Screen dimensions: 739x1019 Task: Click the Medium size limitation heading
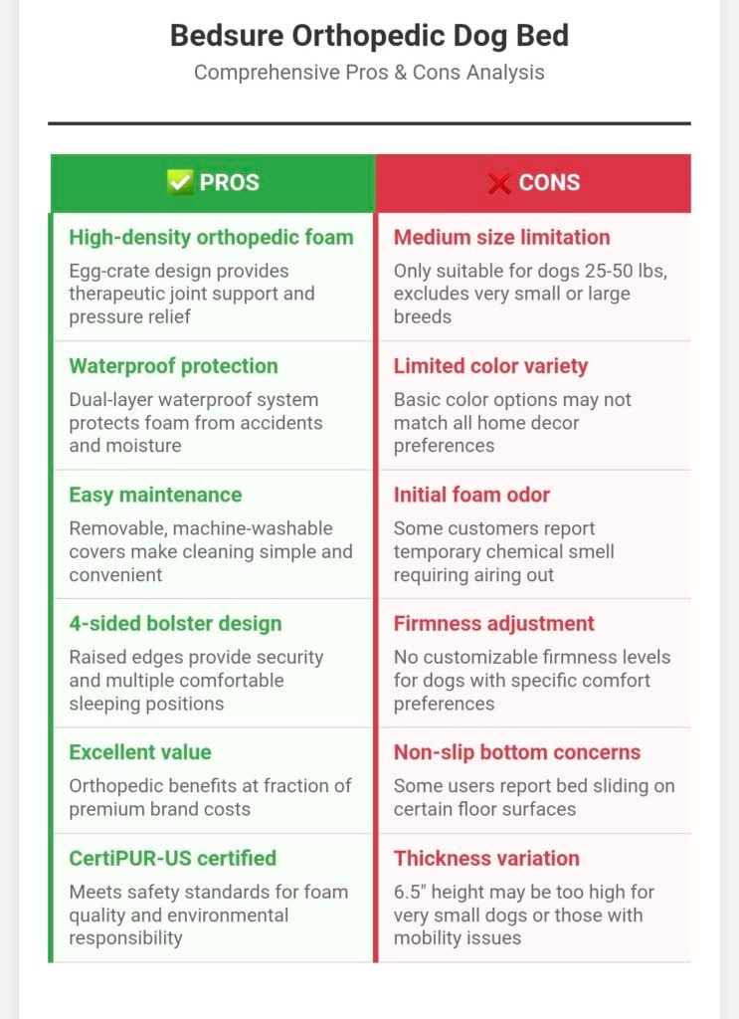pyautogui.click(x=502, y=237)
